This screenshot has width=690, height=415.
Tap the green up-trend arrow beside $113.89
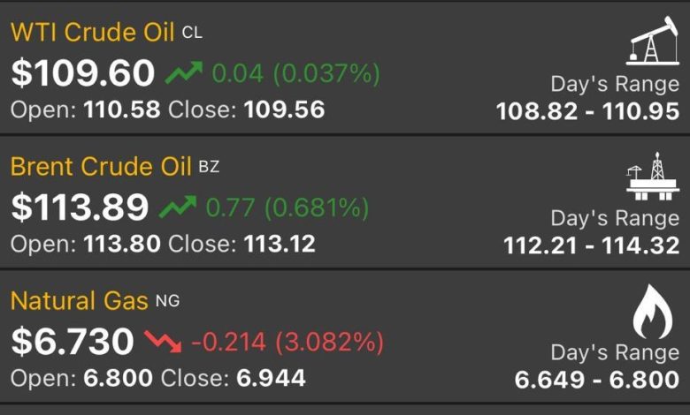pos(178,207)
